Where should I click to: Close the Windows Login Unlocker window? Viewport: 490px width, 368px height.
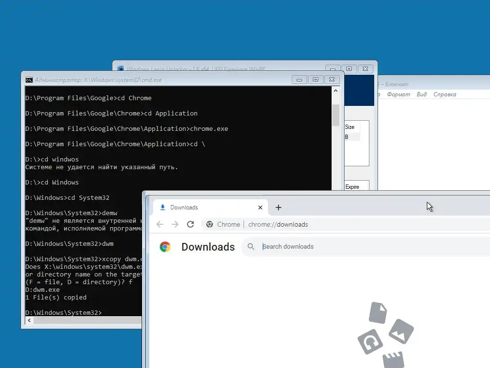pyautogui.click(x=365, y=69)
